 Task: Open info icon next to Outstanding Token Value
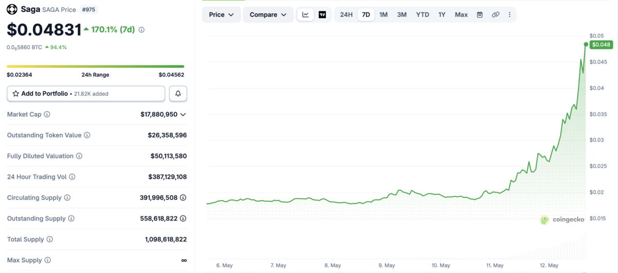[87, 135]
